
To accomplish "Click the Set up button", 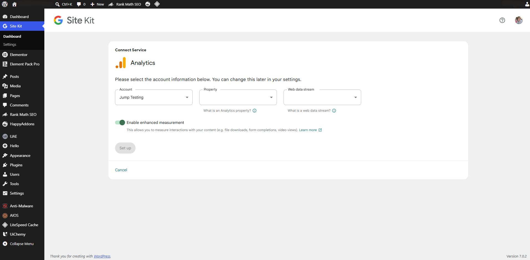I will [x=125, y=148].
